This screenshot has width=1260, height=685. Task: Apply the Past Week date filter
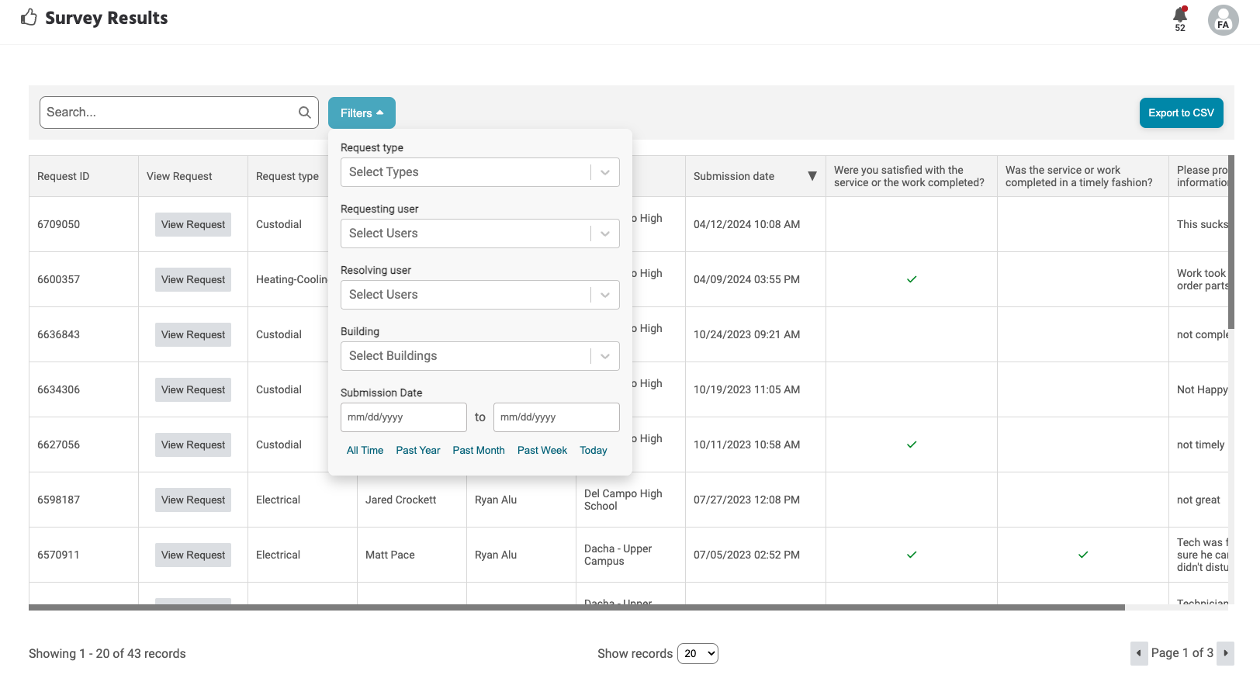pyautogui.click(x=542, y=451)
